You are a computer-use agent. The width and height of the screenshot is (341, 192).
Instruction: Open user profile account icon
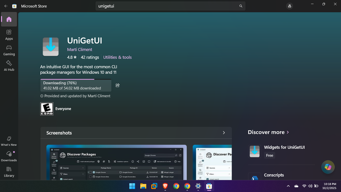[289, 6]
